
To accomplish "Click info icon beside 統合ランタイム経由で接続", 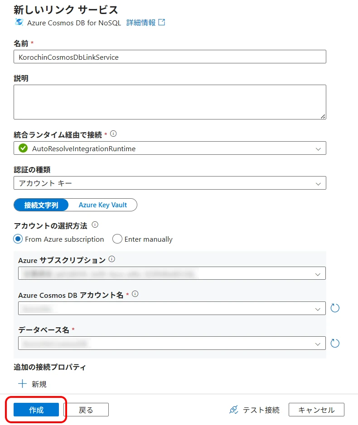I will [113, 134].
